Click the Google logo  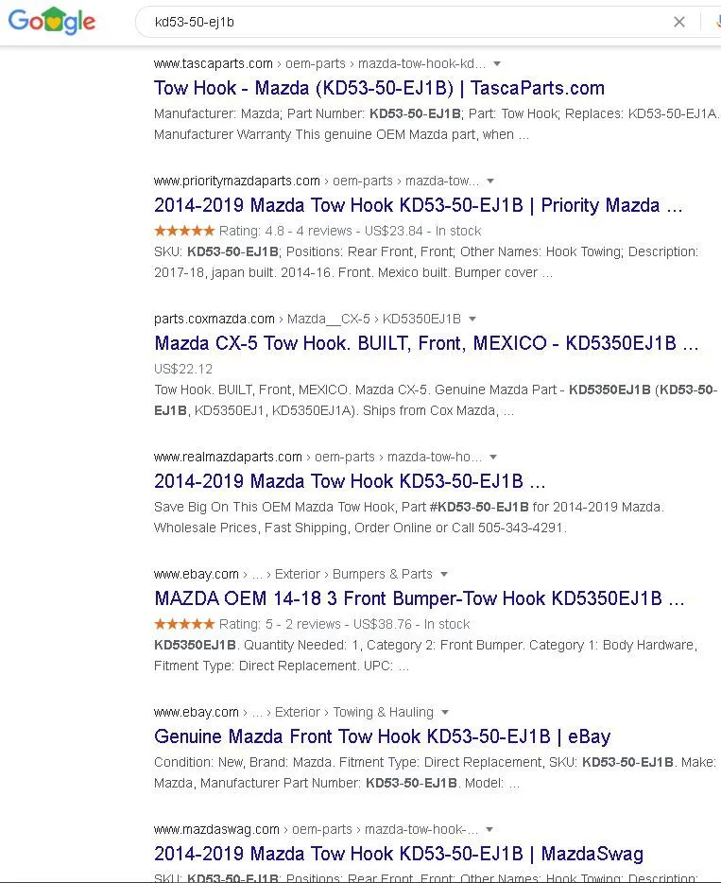pyautogui.click(x=52, y=22)
